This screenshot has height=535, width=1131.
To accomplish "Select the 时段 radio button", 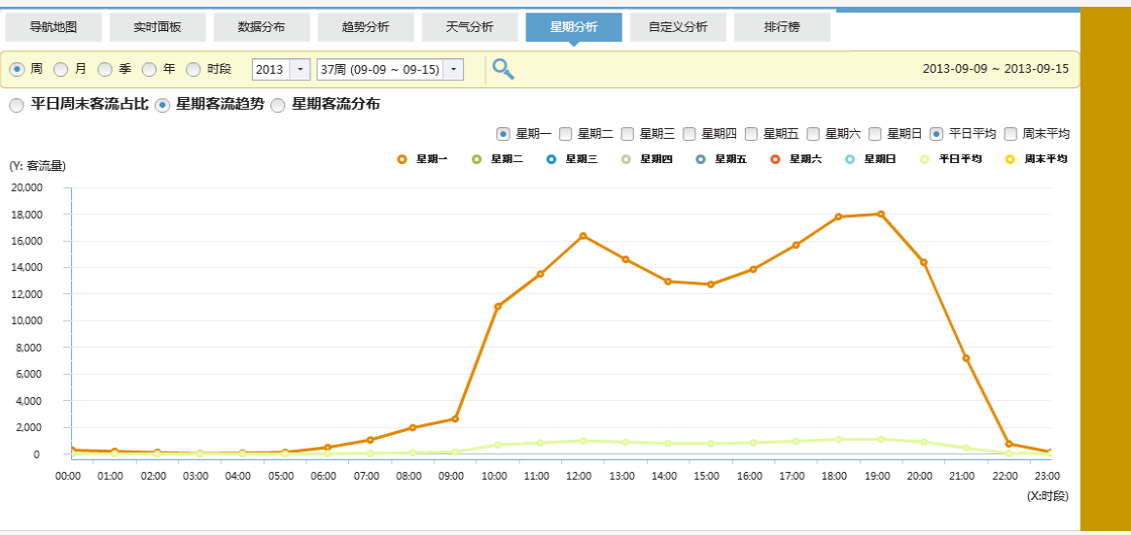I will coord(194,69).
